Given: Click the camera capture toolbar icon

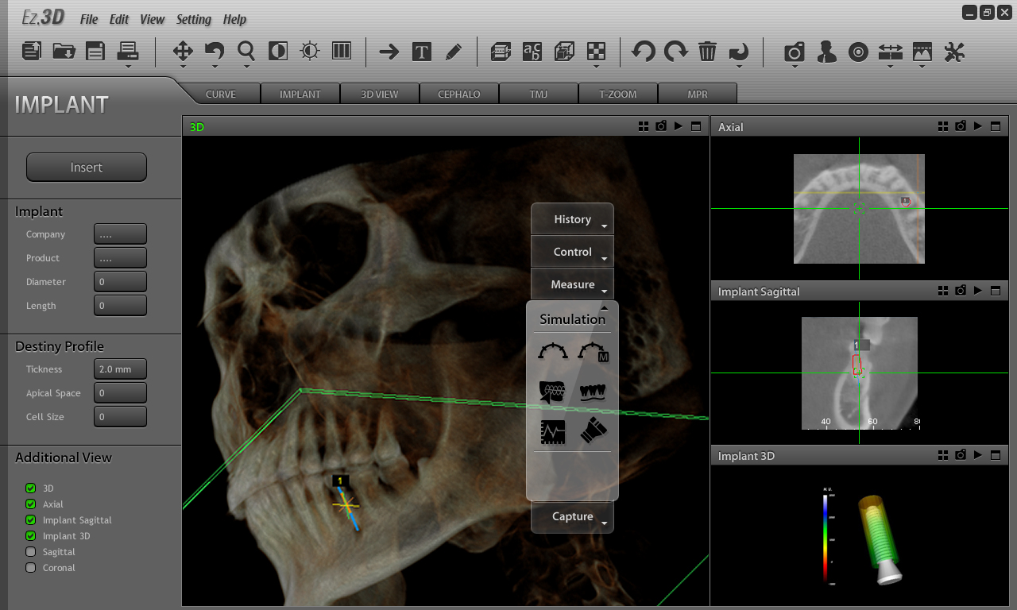Looking at the screenshot, I should coord(795,52).
